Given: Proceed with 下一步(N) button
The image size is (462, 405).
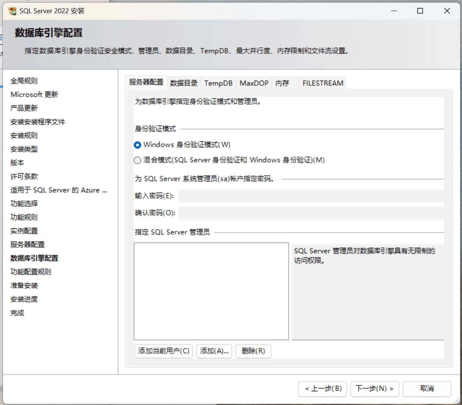Looking at the screenshot, I should [374, 389].
